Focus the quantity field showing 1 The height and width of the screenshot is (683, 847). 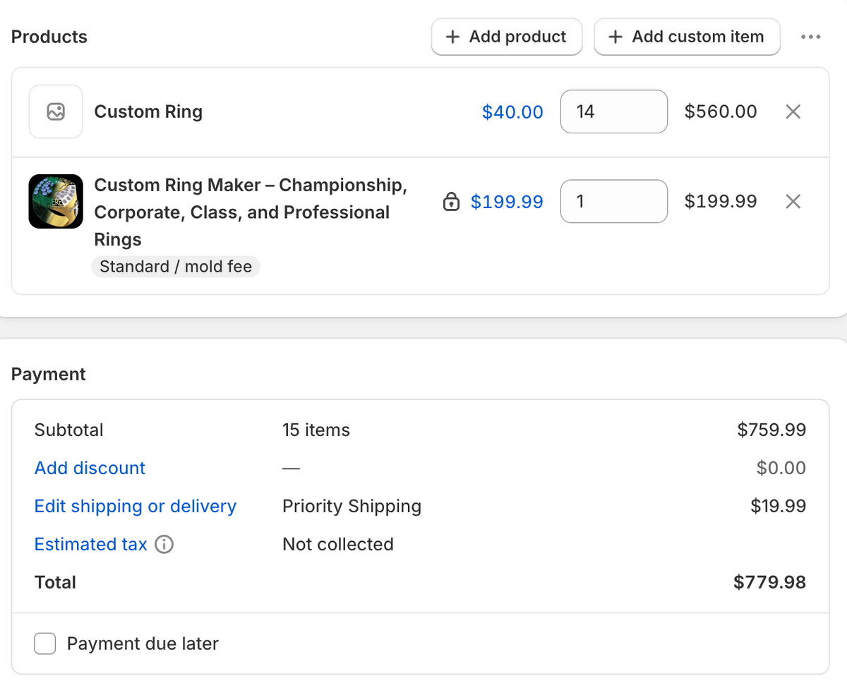(x=614, y=202)
